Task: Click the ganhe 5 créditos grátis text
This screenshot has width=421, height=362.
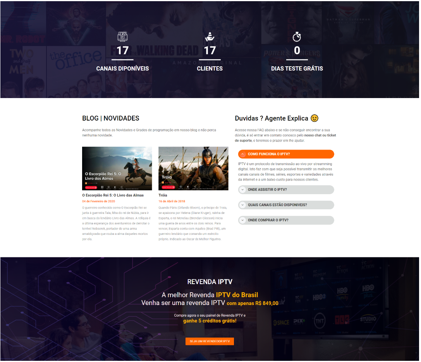Action: (210, 321)
